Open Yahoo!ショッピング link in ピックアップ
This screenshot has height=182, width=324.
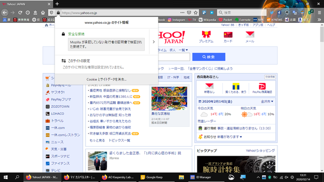260,151
